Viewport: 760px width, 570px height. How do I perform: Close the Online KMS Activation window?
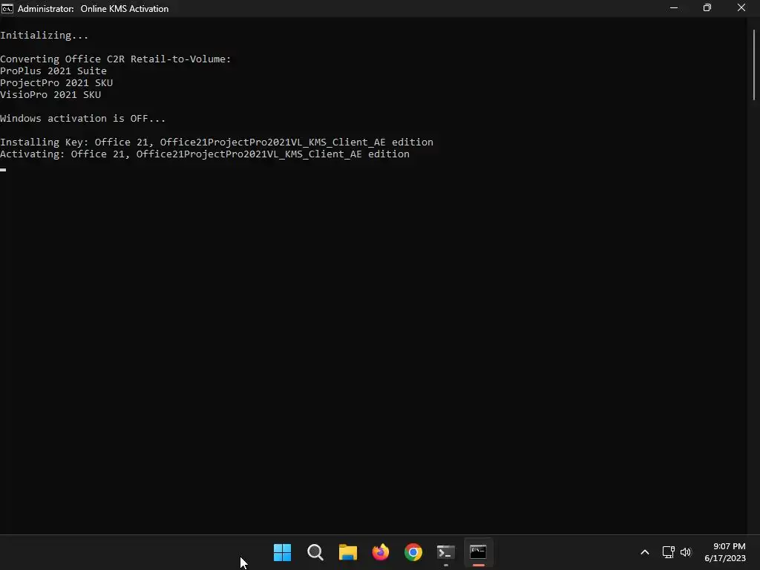tap(741, 8)
